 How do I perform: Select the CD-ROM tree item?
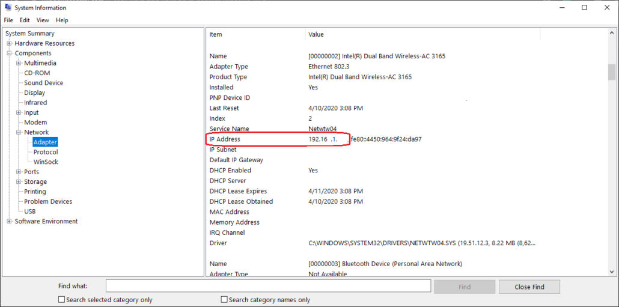tap(37, 73)
